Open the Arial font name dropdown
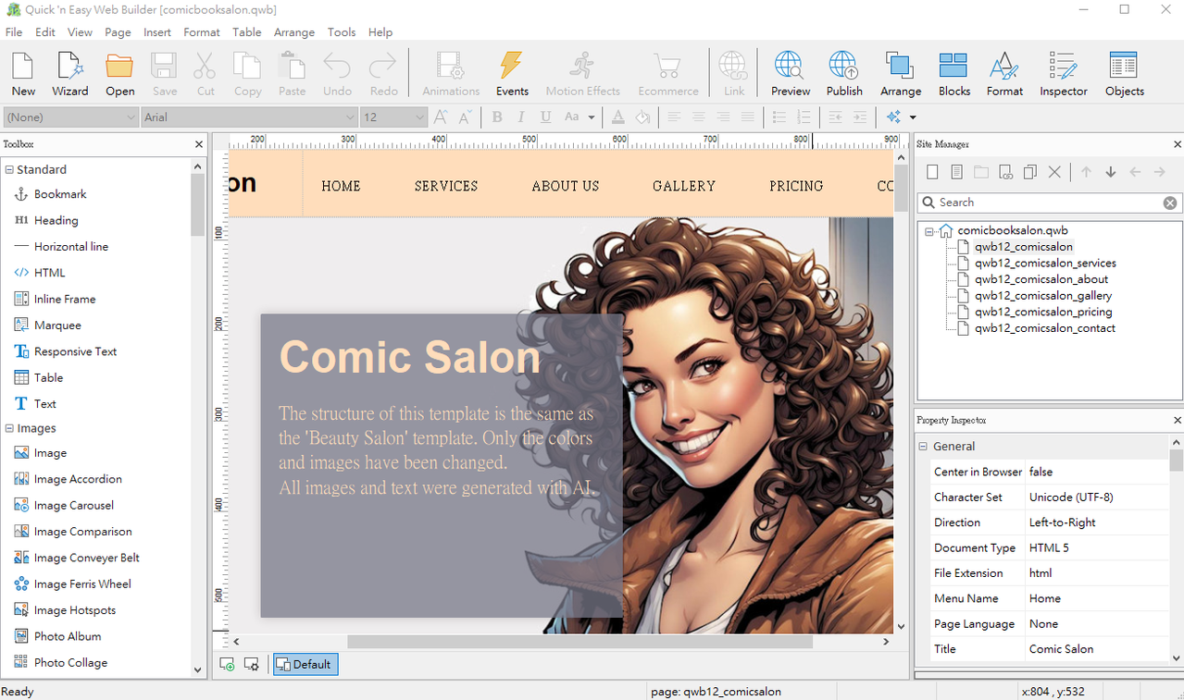 click(349, 117)
